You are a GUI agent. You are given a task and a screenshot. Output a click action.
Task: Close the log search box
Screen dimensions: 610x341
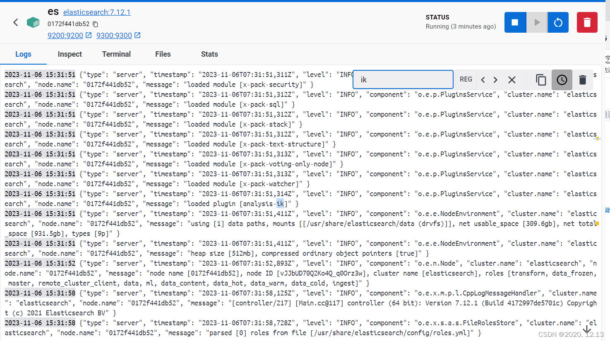[x=512, y=80]
